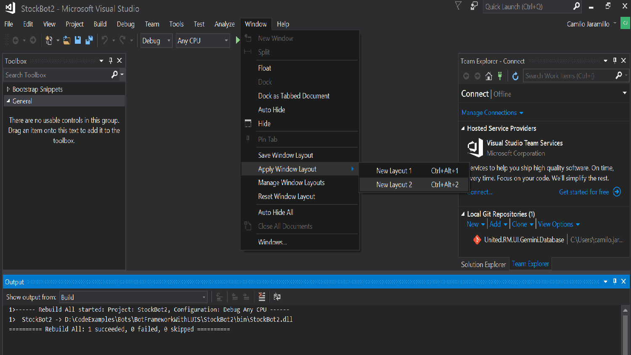Click the New repository link
Viewport: 631px width, 355px height.
[472, 224]
